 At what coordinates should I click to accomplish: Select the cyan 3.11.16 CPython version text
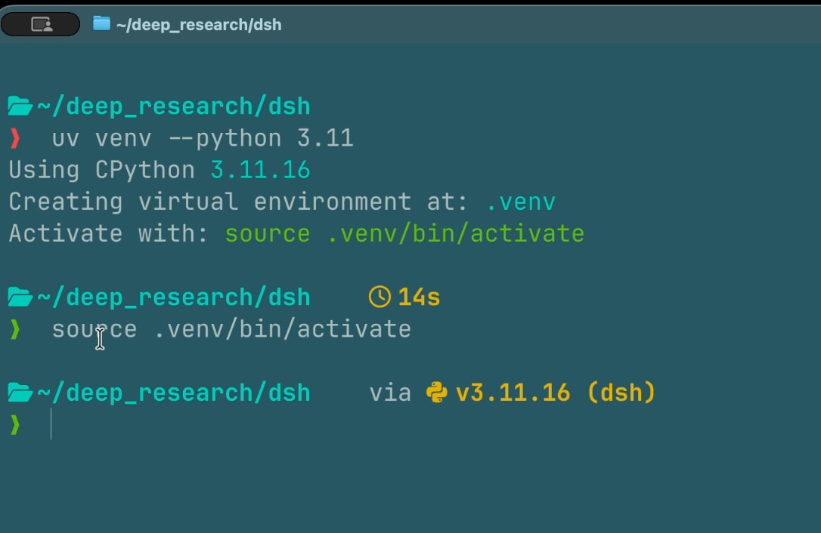(260, 171)
